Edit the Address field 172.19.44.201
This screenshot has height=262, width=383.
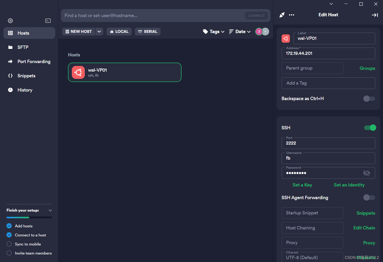(328, 53)
